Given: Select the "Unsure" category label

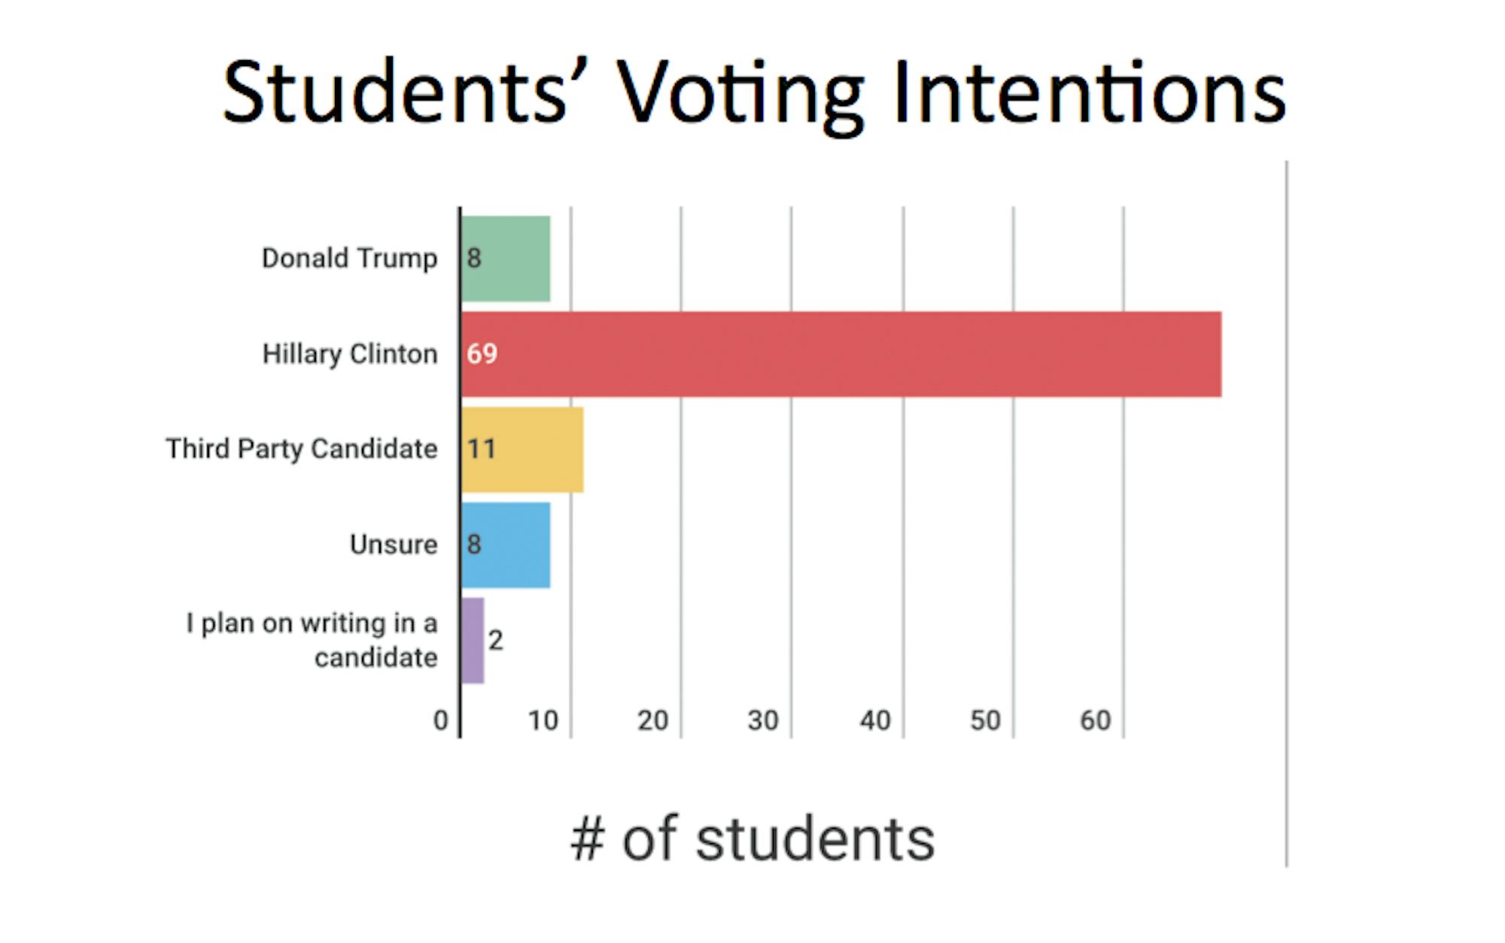Looking at the screenshot, I should tap(394, 544).
